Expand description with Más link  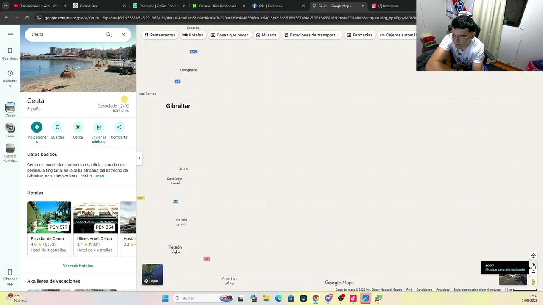click(100, 176)
